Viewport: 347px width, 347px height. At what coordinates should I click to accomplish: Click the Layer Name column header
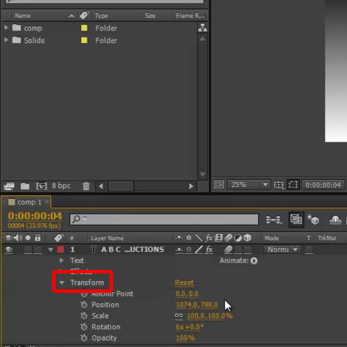tap(107, 238)
